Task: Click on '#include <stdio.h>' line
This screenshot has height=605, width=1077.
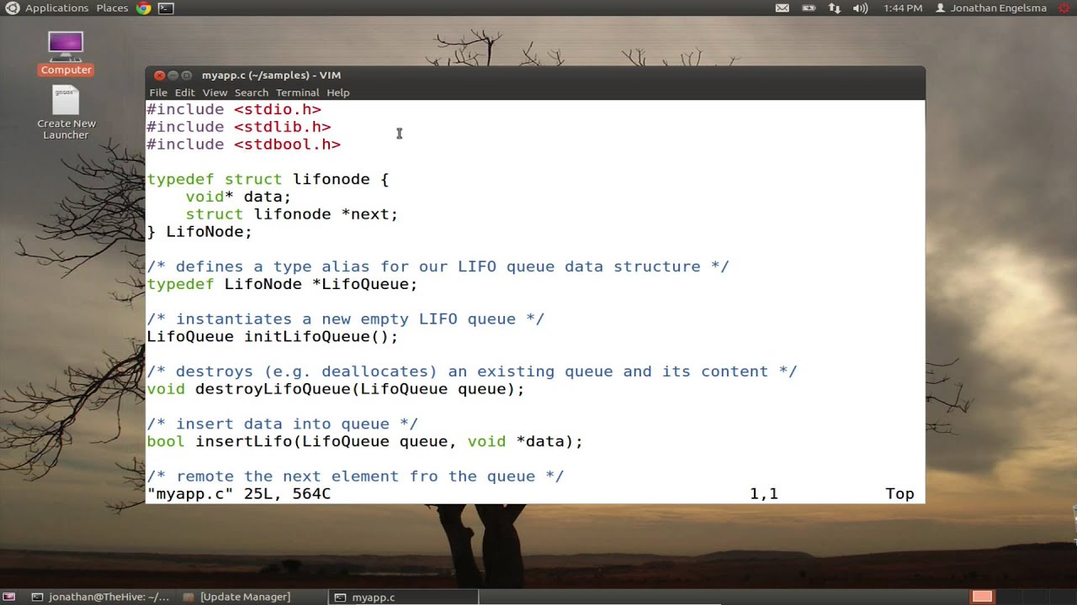Action: coord(234,109)
